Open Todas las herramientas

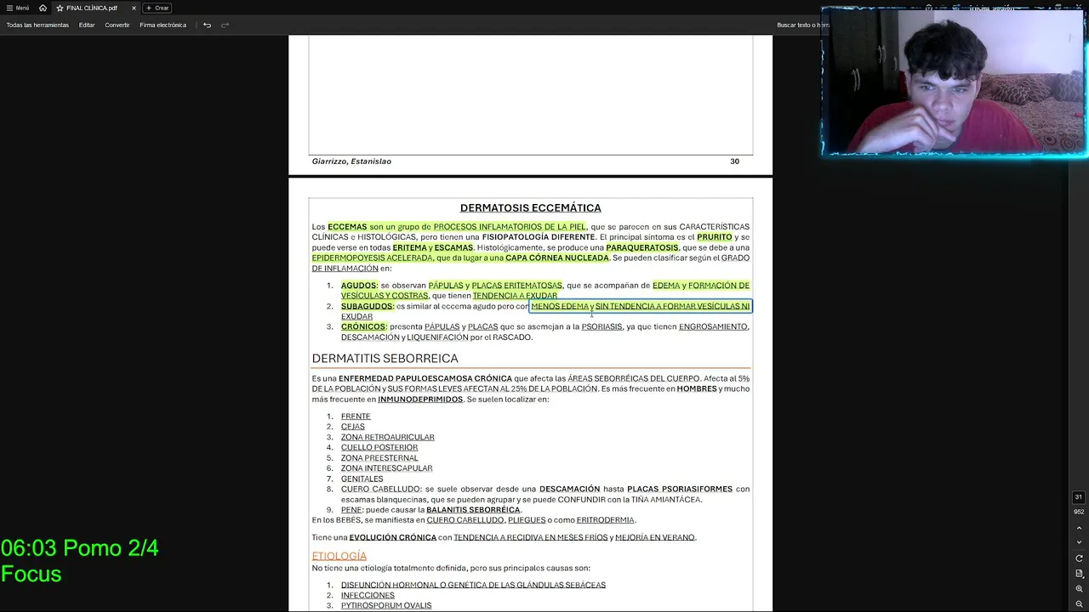pyautogui.click(x=37, y=25)
